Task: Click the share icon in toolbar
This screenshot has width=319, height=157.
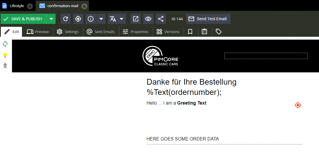Action: (161, 19)
